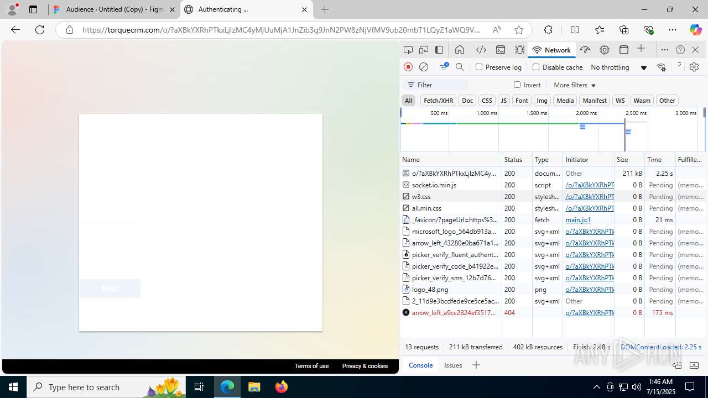
Task: Open read aloud icon in address bar
Action: 497,30
